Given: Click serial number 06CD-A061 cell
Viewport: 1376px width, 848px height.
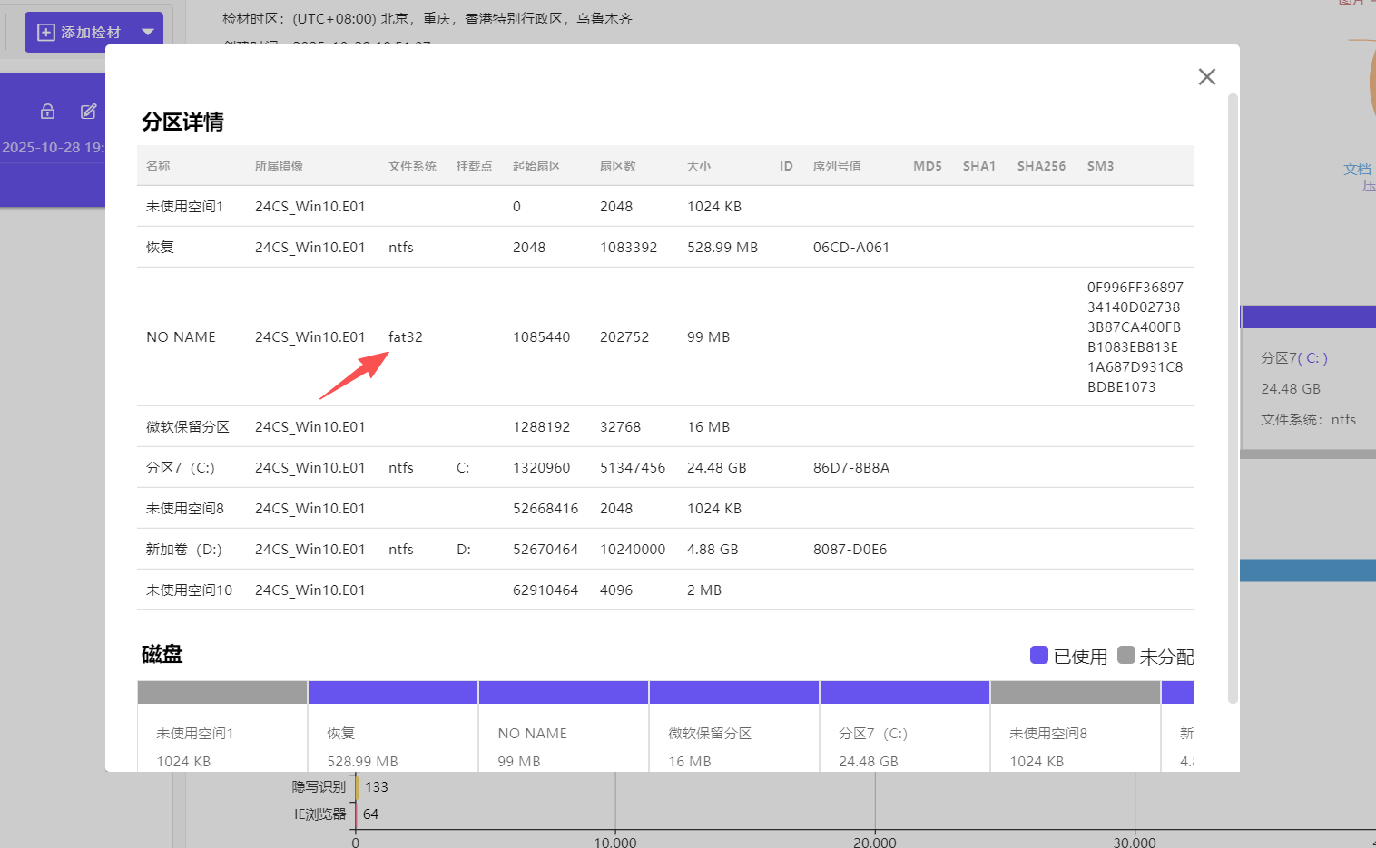Looking at the screenshot, I should [x=850, y=248].
